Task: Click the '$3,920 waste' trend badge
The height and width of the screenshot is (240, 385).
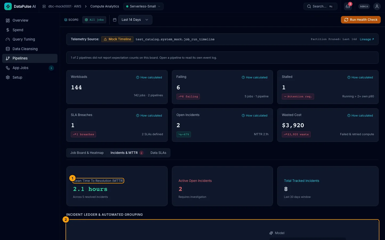Action: tap(296, 134)
